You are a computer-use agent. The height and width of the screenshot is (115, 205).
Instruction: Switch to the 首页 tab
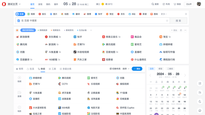pyautogui.click(x=32, y=4)
